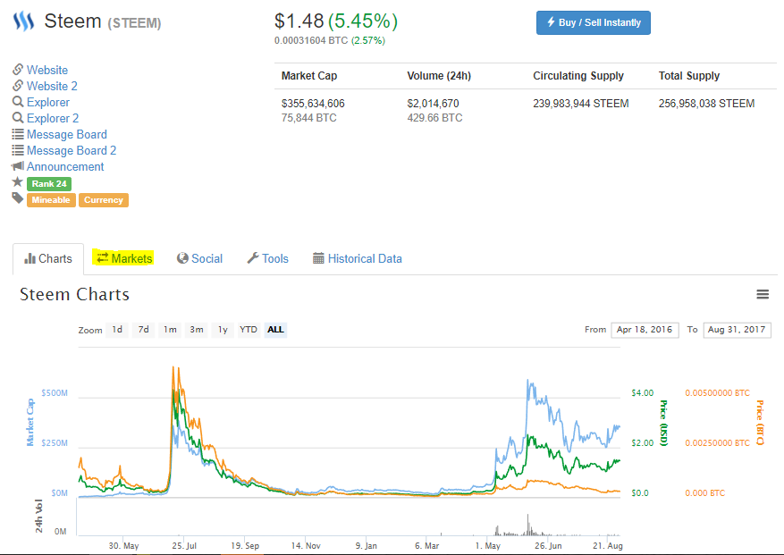Click the Rank star icon
The height and width of the screenshot is (555, 784).
click(18, 182)
